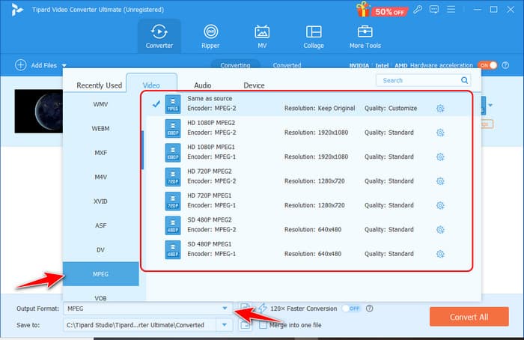524x340 pixels.
Task: Click the earth video thumbnail
Action: pyautogui.click(x=39, y=111)
